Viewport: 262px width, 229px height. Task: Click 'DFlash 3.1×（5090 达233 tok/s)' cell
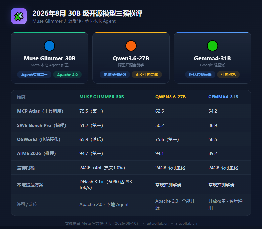pos(105,185)
